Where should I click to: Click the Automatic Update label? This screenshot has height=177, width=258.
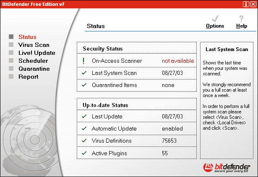point(114,129)
